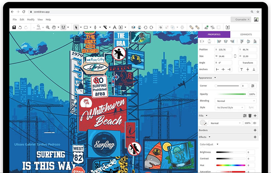
Task: Rotate counterclockwise using toolbar icon
Action: (146, 27)
